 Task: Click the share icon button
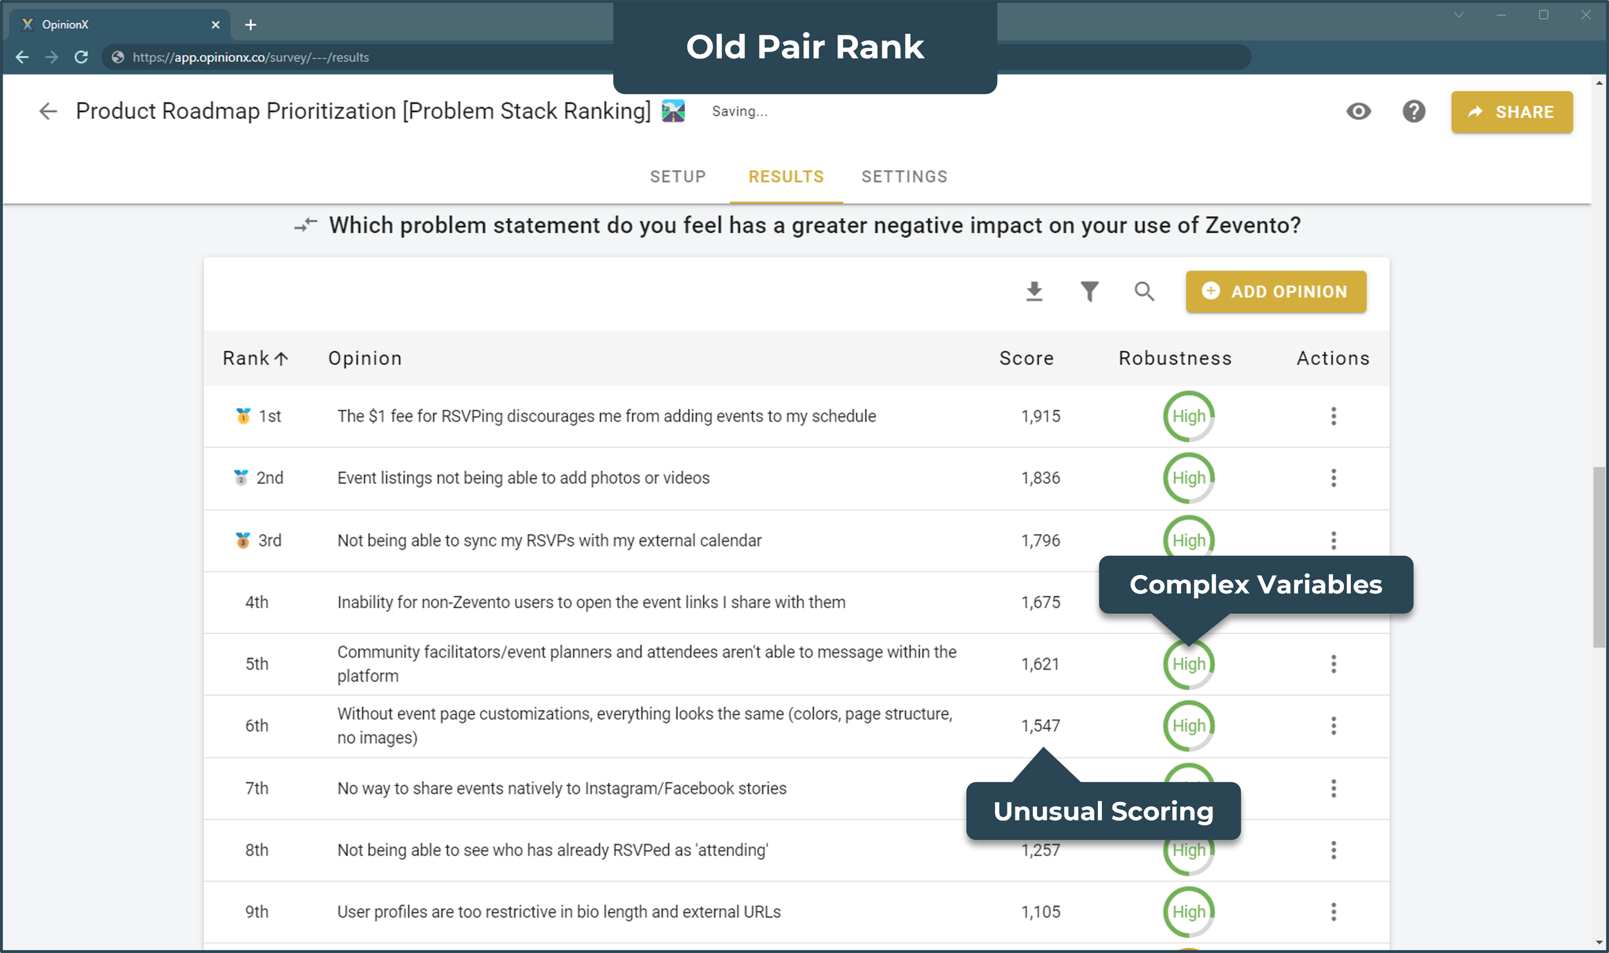[x=1511, y=111]
